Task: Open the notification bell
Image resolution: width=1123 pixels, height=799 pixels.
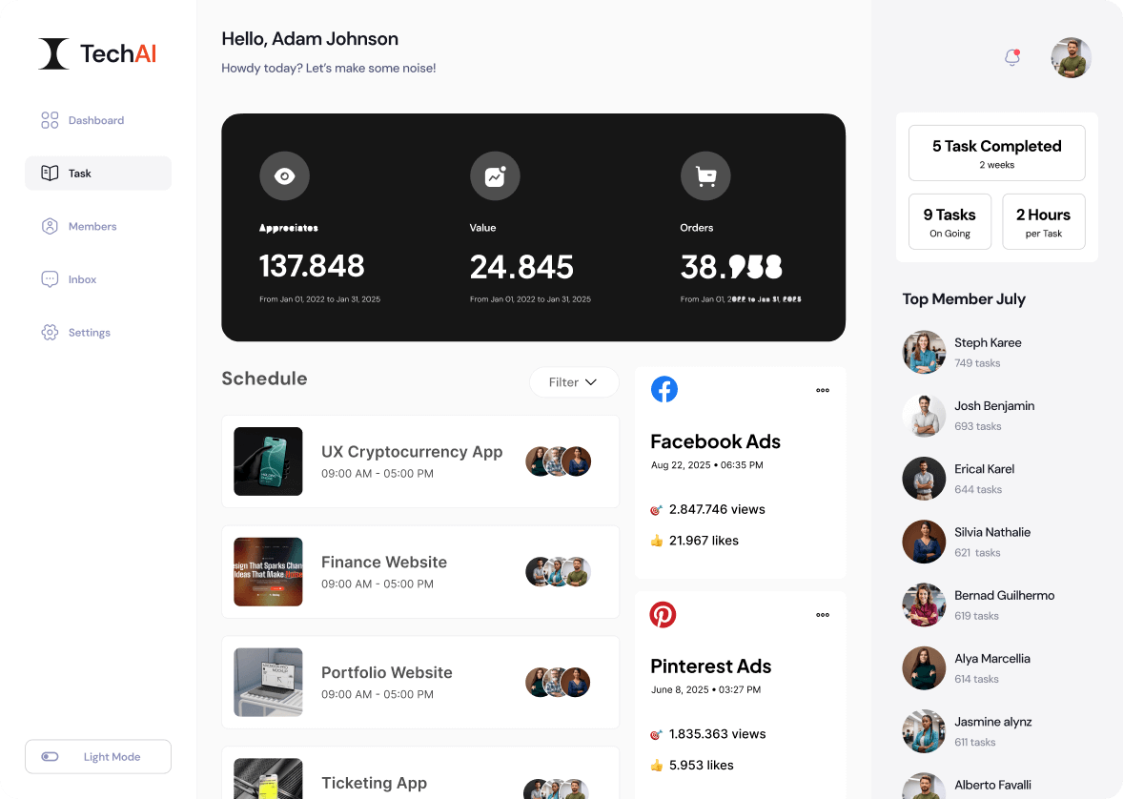Action: pos(1011,57)
